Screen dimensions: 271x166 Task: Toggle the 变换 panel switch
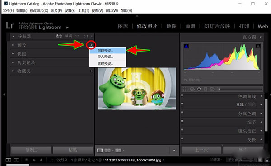point(182,139)
